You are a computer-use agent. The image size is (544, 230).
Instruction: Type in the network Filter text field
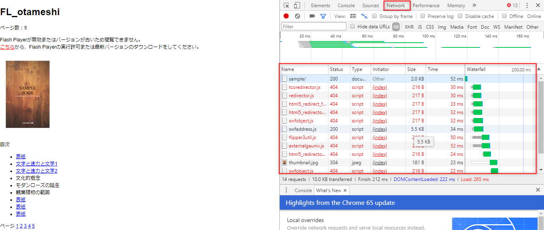point(314,27)
